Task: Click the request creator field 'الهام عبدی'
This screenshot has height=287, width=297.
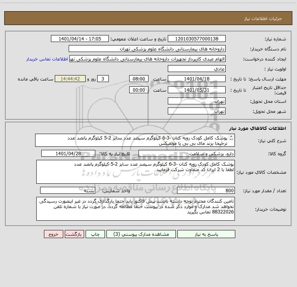Action: point(148,59)
